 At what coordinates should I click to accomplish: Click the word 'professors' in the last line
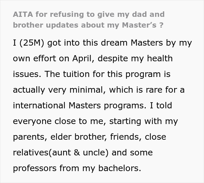(35, 168)
